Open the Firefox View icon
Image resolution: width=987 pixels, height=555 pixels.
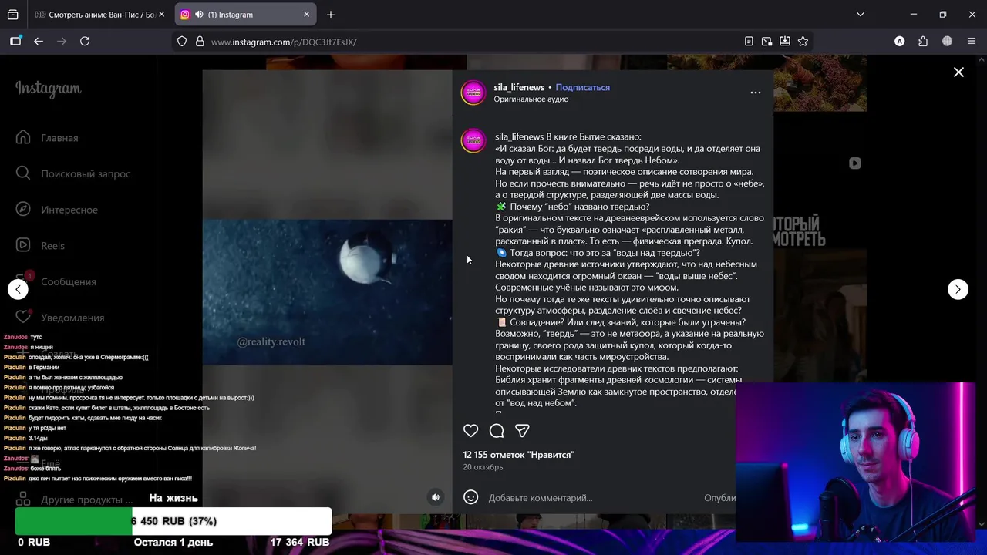click(13, 15)
